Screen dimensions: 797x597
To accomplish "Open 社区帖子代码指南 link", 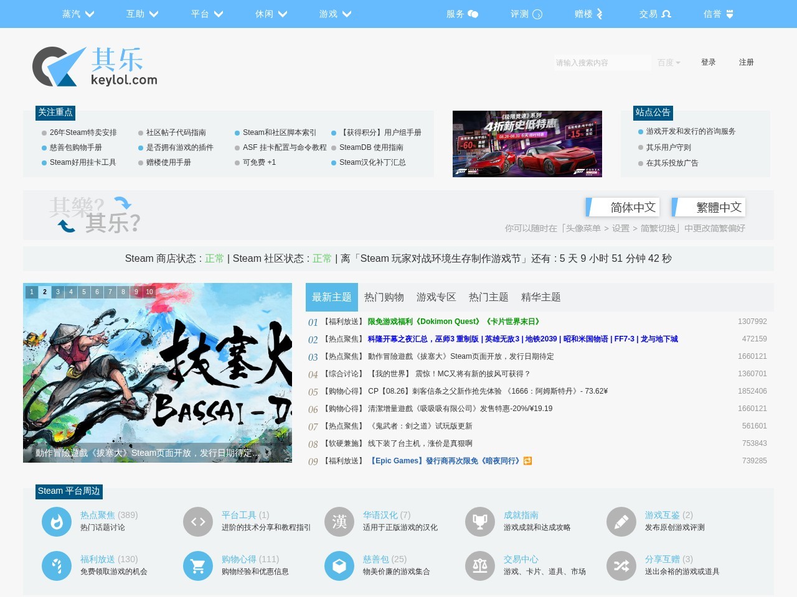I will (176, 132).
